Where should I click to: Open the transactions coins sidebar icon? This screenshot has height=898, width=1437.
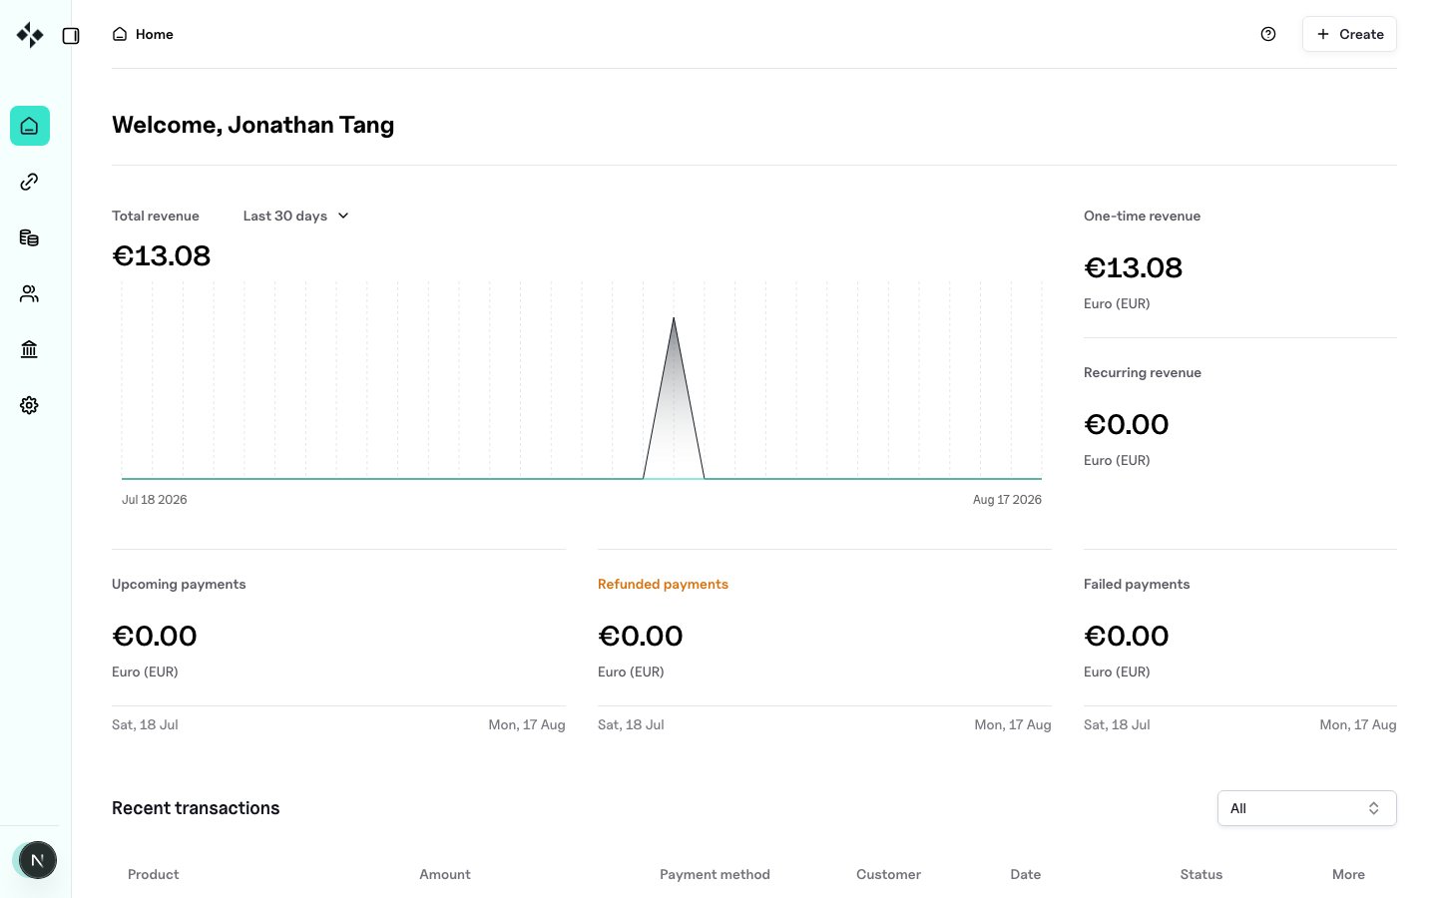tap(30, 237)
